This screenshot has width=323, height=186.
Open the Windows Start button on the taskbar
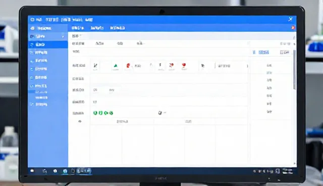32,171
